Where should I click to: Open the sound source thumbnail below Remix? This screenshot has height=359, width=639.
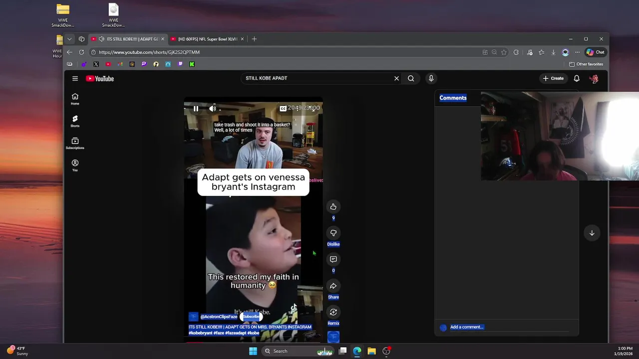tap(333, 337)
